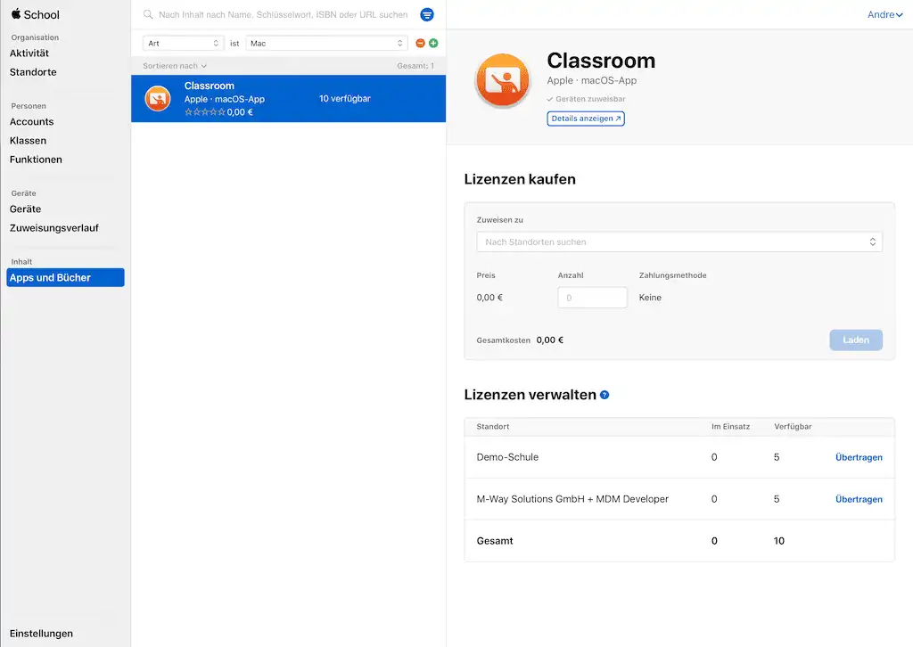The height and width of the screenshot is (647, 913).
Task: Open Standorte in the sidebar
Action: click(33, 72)
